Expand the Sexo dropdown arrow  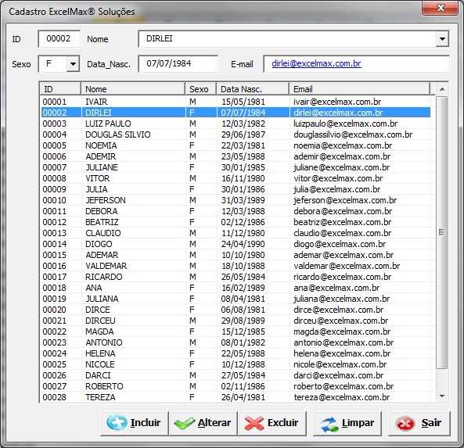(73, 64)
